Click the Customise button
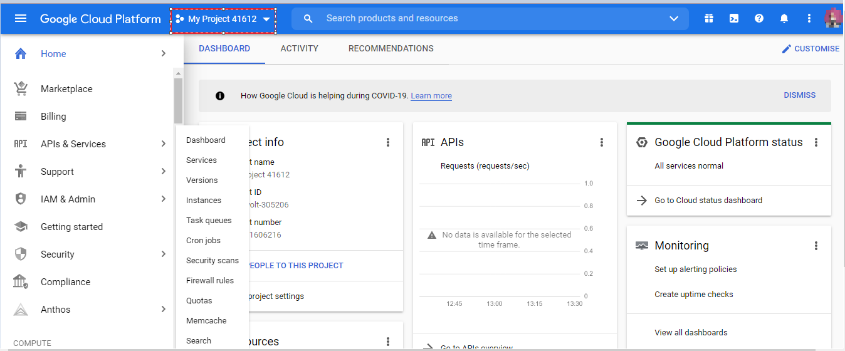The height and width of the screenshot is (351, 845). click(810, 49)
